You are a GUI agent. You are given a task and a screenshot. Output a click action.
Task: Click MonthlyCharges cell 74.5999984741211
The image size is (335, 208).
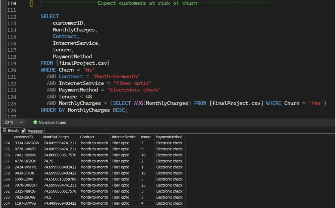[x=60, y=185]
